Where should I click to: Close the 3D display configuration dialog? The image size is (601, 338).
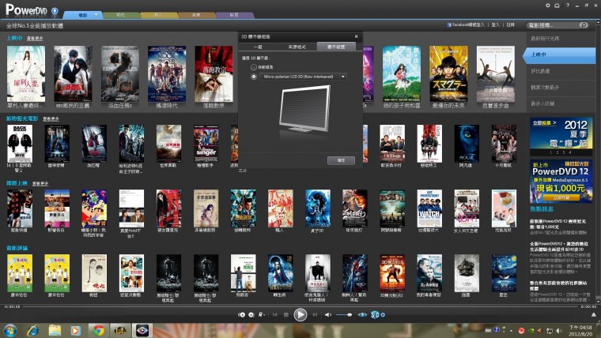356,36
